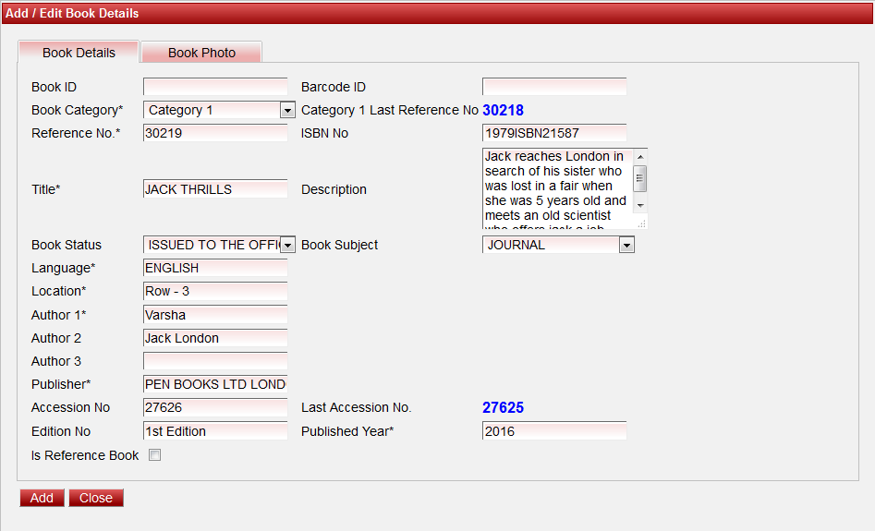This screenshot has height=531, width=875.
Task: Expand the Book Status dropdown
Action: click(x=287, y=245)
